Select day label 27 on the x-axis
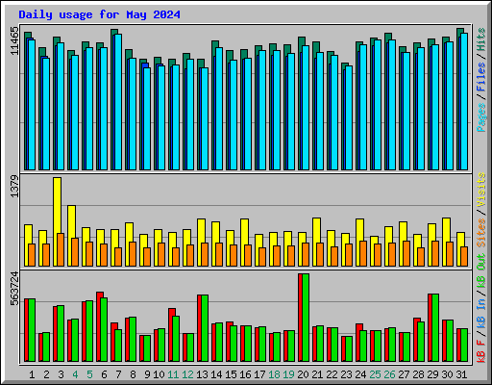The width and height of the screenshot is (492, 385). (x=404, y=374)
